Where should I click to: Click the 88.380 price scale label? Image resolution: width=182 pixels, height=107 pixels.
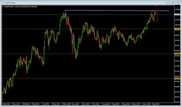tap(178, 87)
